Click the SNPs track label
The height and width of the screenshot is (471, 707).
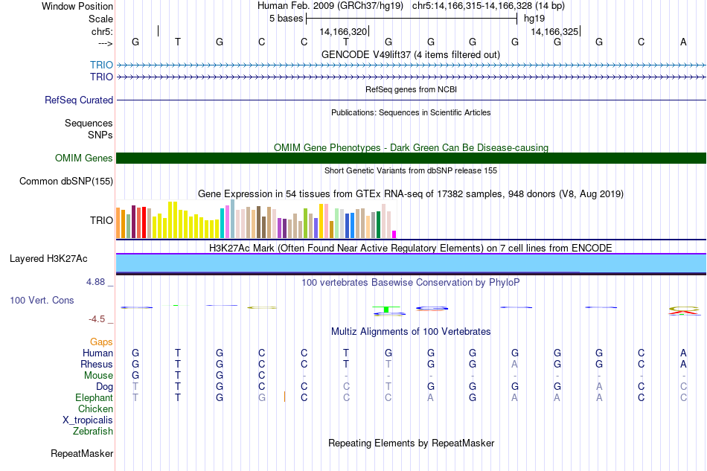(100, 135)
